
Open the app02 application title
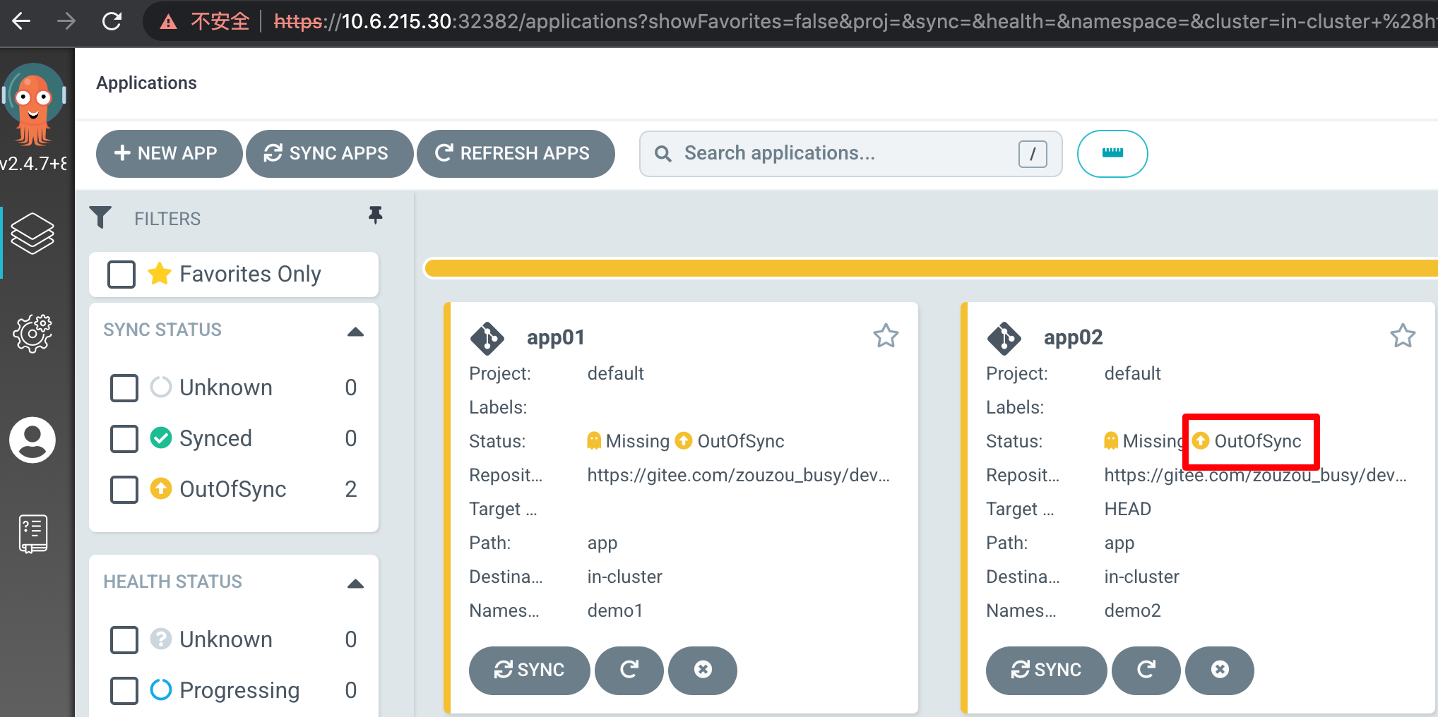[1073, 337]
